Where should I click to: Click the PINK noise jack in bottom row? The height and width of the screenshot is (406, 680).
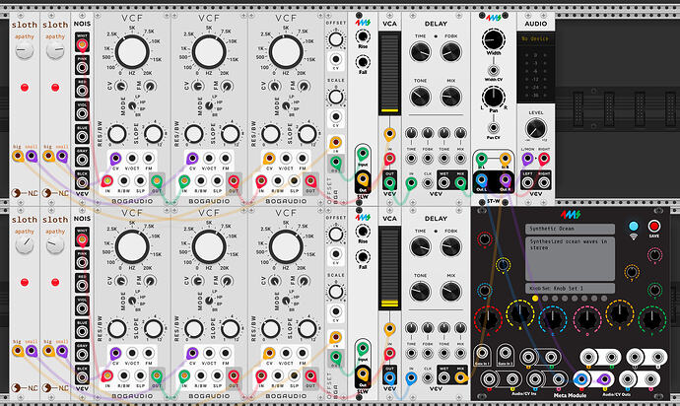83,262
